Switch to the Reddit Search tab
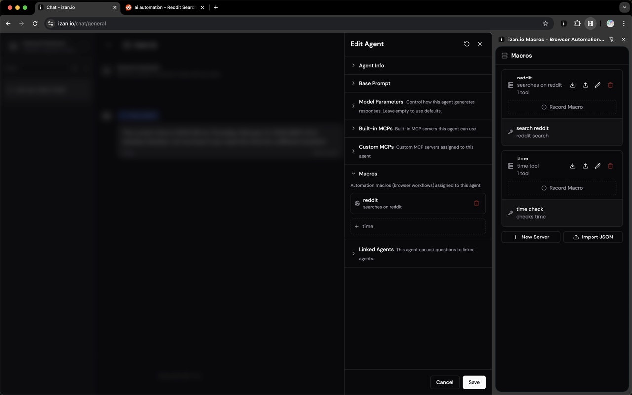 click(163, 7)
